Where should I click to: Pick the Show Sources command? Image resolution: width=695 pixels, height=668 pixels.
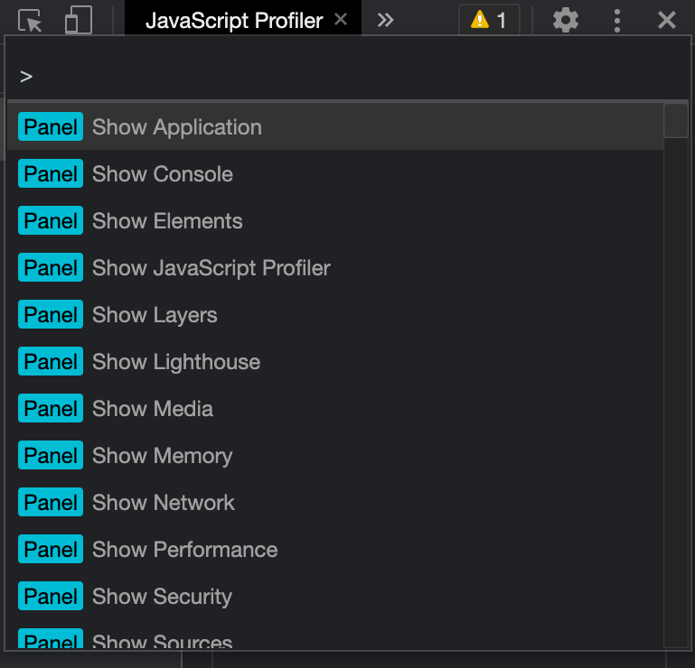pos(335,636)
